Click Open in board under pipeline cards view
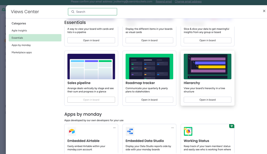This screenshot has width=267, height=154. click(x=91, y=40)
